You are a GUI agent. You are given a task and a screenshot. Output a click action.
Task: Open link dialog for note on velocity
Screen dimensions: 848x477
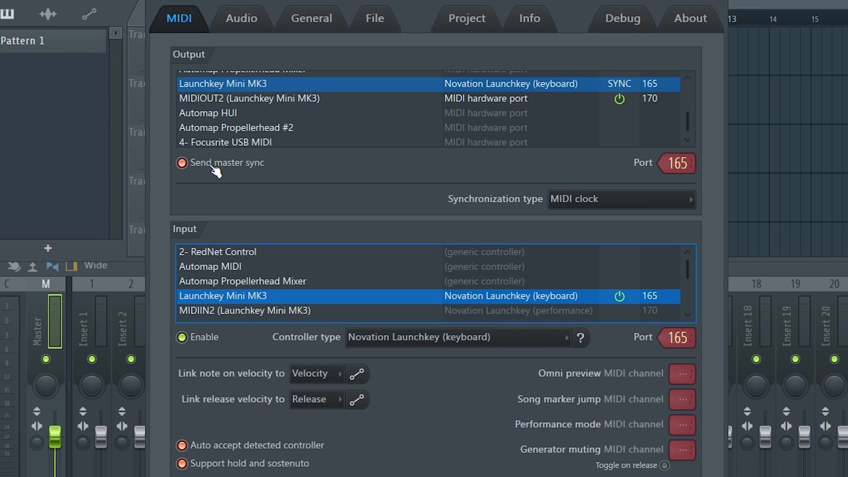pos(357,374)
